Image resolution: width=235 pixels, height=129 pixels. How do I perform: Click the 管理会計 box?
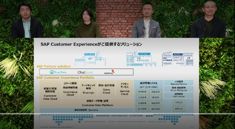(179, 109)
